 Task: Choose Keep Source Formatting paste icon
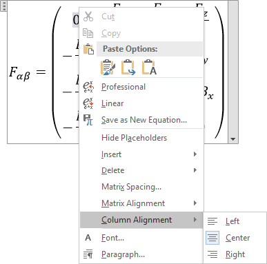pyautogui.click(x=108, y=68)
